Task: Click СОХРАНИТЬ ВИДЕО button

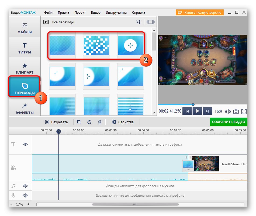Action: point(229,122)
